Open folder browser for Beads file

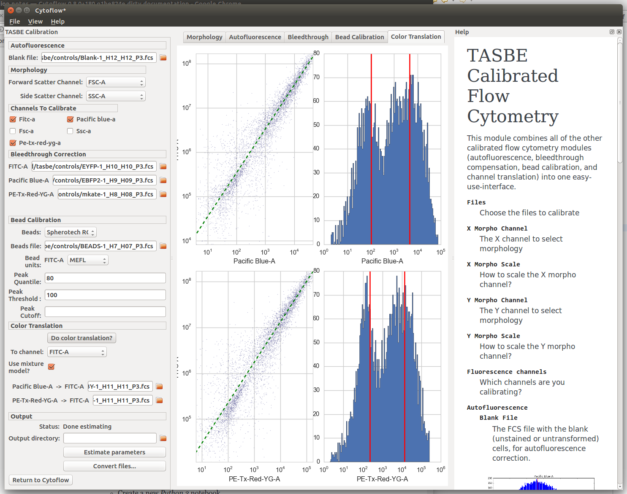[x=163, y=246]
